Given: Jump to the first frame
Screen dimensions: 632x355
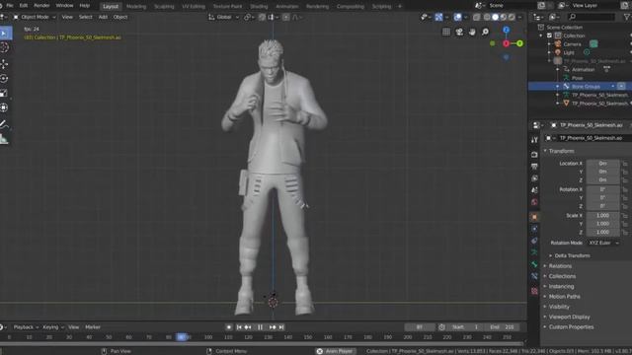Looking at the screenshot, I should 239,327.
